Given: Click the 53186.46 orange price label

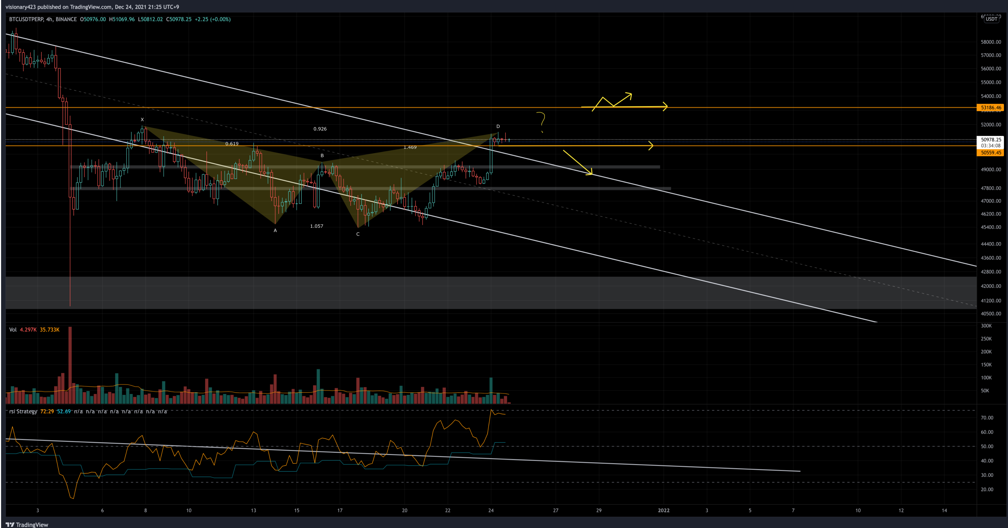Looking at the screenshot, I should (990, 107).
